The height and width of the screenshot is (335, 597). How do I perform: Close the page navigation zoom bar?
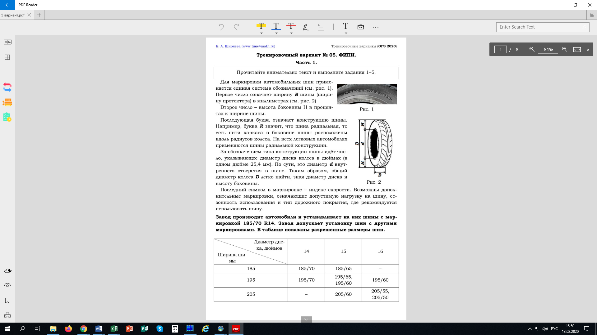point(588,50)
